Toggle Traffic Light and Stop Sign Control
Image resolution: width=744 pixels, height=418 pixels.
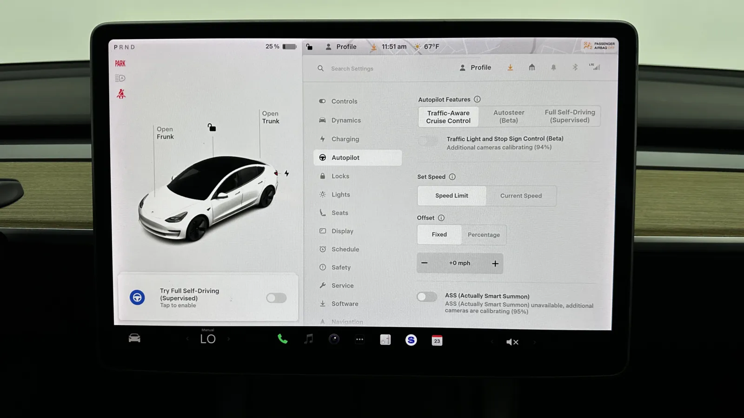(x=428, y=141)
